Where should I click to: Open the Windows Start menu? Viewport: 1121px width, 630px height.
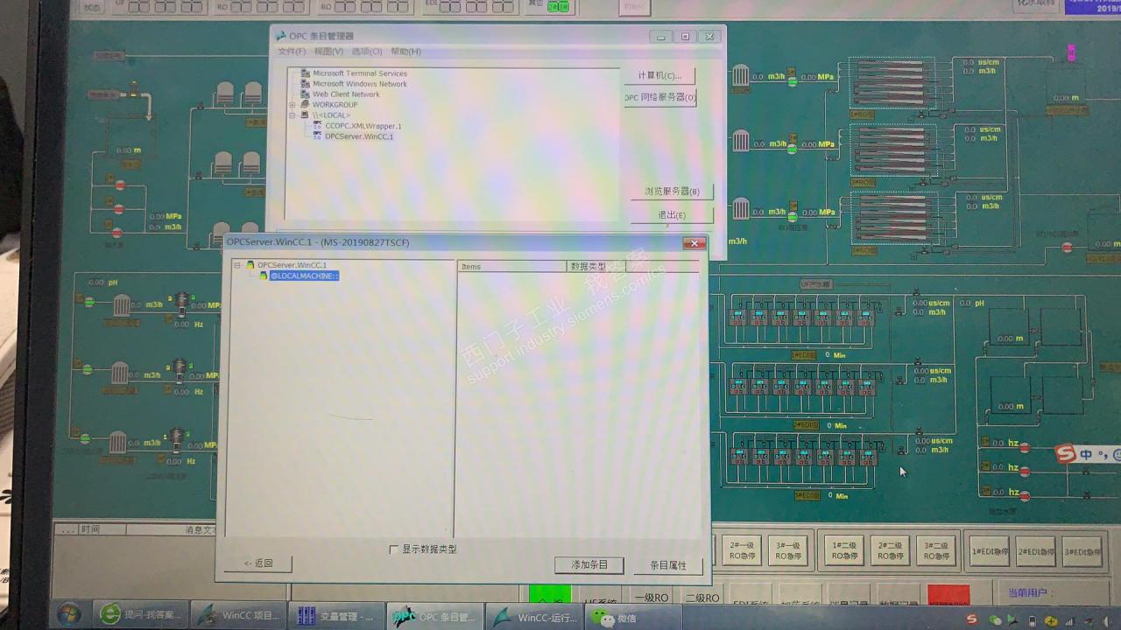tap(69, 615)
